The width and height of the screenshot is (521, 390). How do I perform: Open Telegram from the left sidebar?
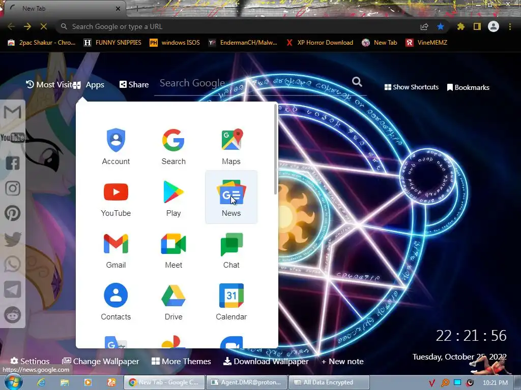click(13, 289)
